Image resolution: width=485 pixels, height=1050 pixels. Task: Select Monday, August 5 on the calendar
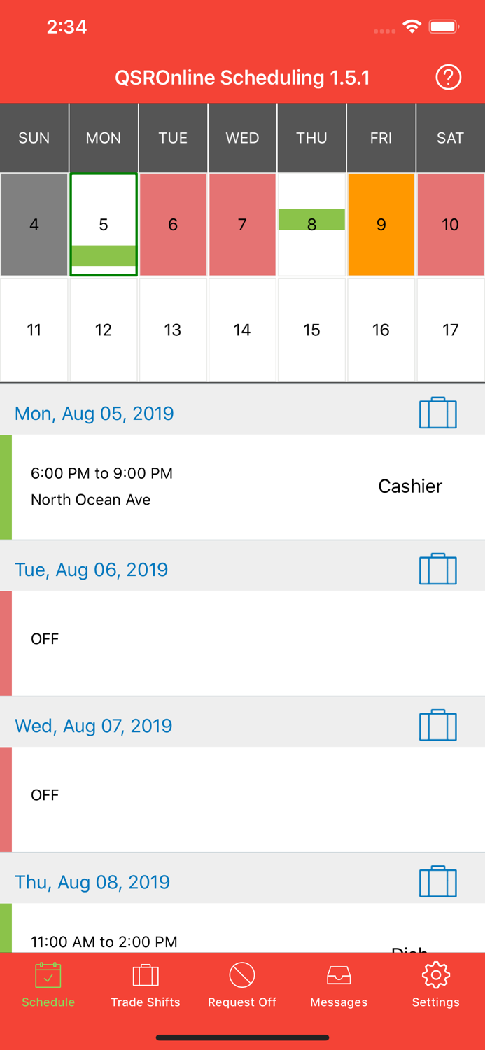click(104, 224)
